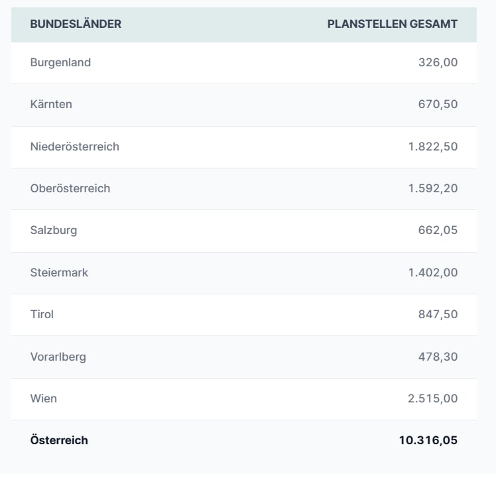Viewport: 496px width, 478px height.
Task: Select the Niederösterreich row label
Action: pos(75,147)
